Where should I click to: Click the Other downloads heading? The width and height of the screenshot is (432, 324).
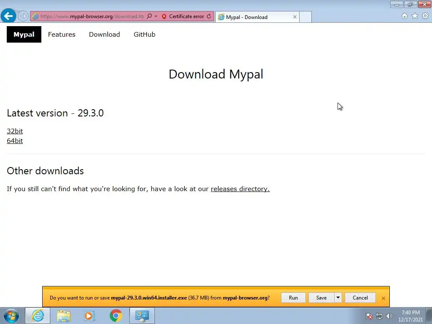(x=45, y=171)
